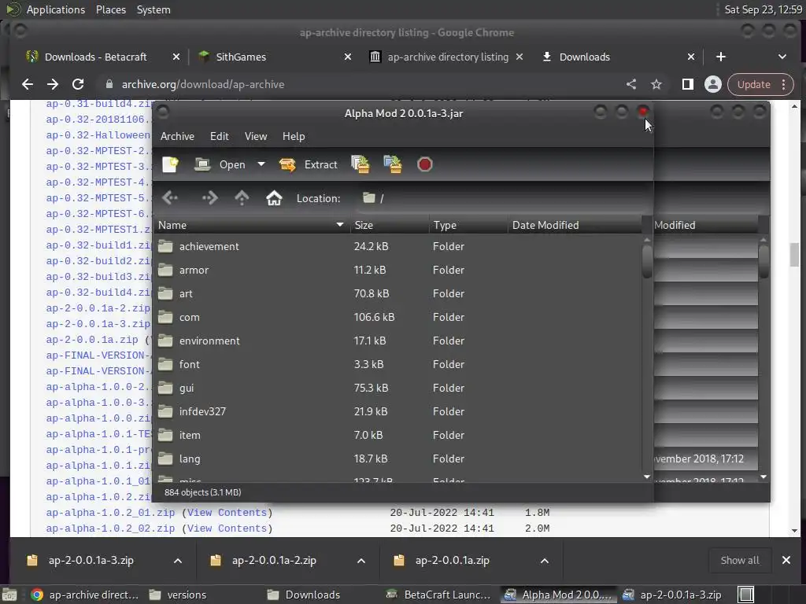The width and height of the screenshot is (806, 604).
Task: Sort by Date Modified column header
Action: (x=574, y=226)
